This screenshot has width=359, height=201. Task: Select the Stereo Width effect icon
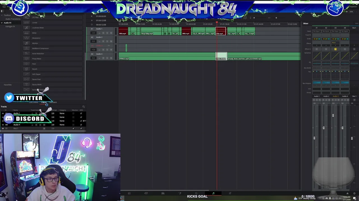coord(26,85)
